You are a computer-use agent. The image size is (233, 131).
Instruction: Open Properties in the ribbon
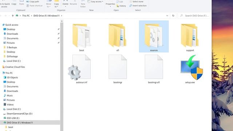pyautogui.click(x=110, y=4)
